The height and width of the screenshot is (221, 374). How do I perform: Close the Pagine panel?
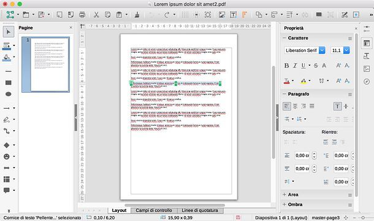(71, 28)
